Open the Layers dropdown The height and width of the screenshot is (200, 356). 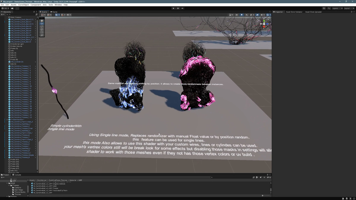[337, 8]
